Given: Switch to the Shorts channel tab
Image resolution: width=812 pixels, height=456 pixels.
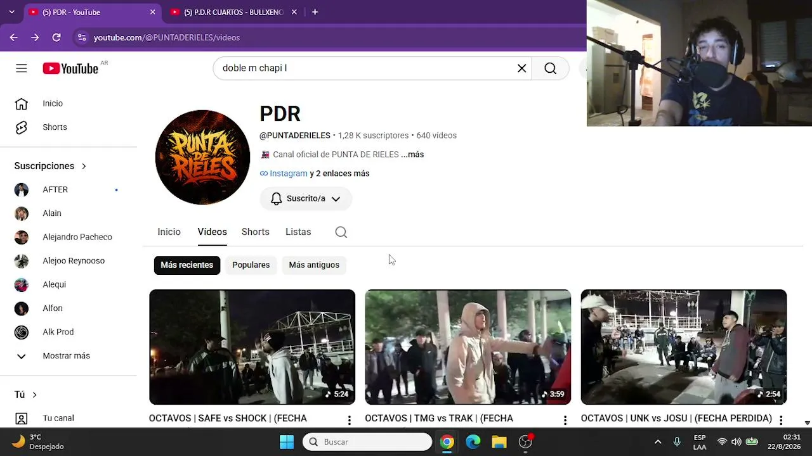Looking at the screenshot, I should point(256,232).
